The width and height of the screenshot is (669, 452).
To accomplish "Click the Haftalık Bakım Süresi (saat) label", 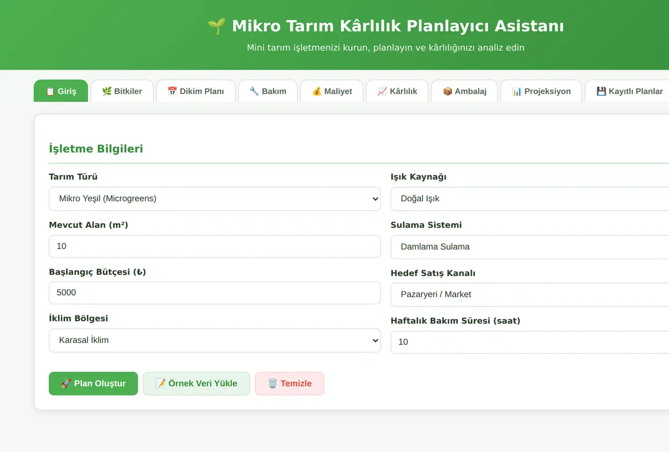I will (455, 321).
